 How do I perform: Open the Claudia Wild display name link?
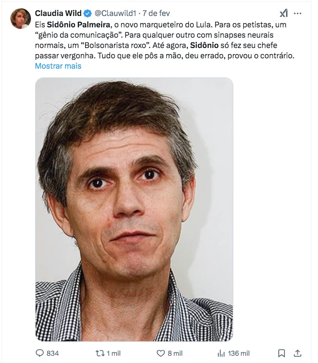(x=58, y=13)
